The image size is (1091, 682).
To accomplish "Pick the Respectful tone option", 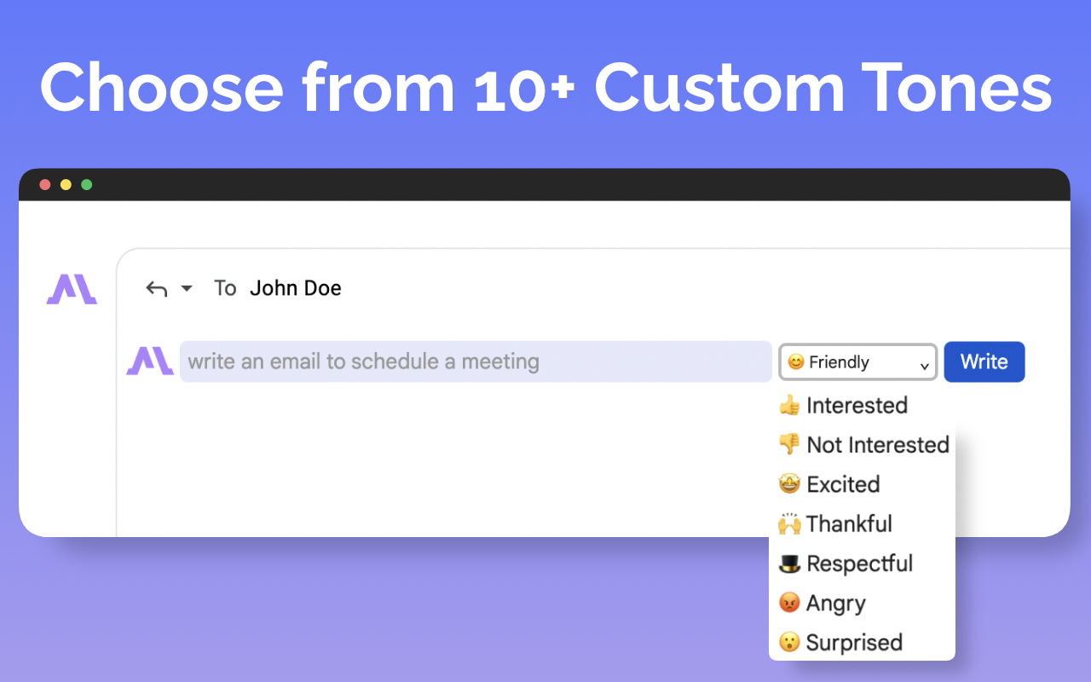I will click(846, 564).
